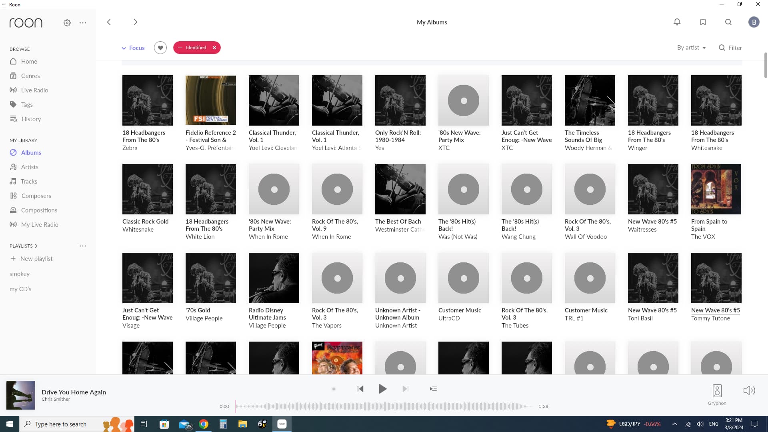This screenshot has width=768, height=432.
Task: Invert the Identified filter with minus
Action: [x=180, y=48]
